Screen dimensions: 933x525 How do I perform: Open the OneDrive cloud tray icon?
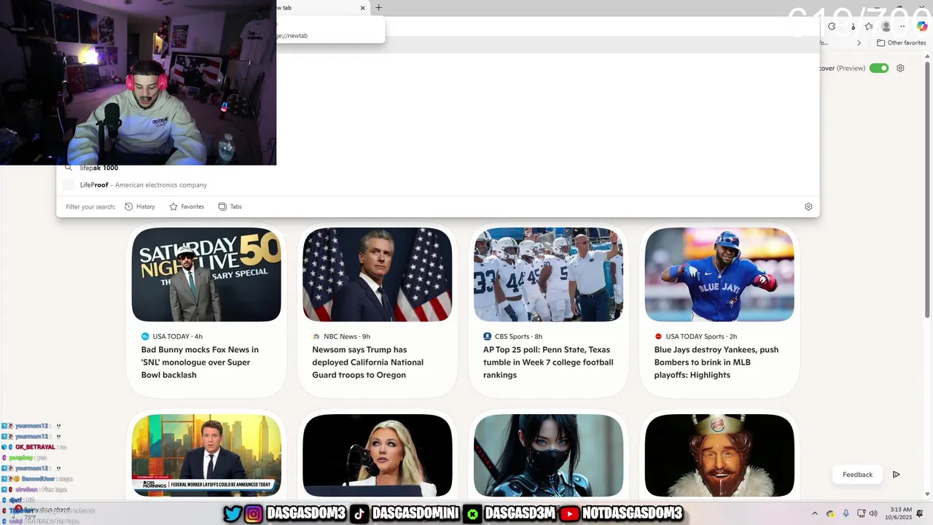coord(831,513)
